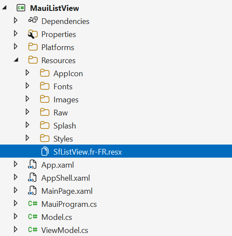Select the Styles folder label
The height and width of the screenshot is (236, 232).
[x=63, y=139]
